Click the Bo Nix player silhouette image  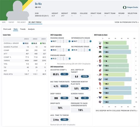pos(18,11)
